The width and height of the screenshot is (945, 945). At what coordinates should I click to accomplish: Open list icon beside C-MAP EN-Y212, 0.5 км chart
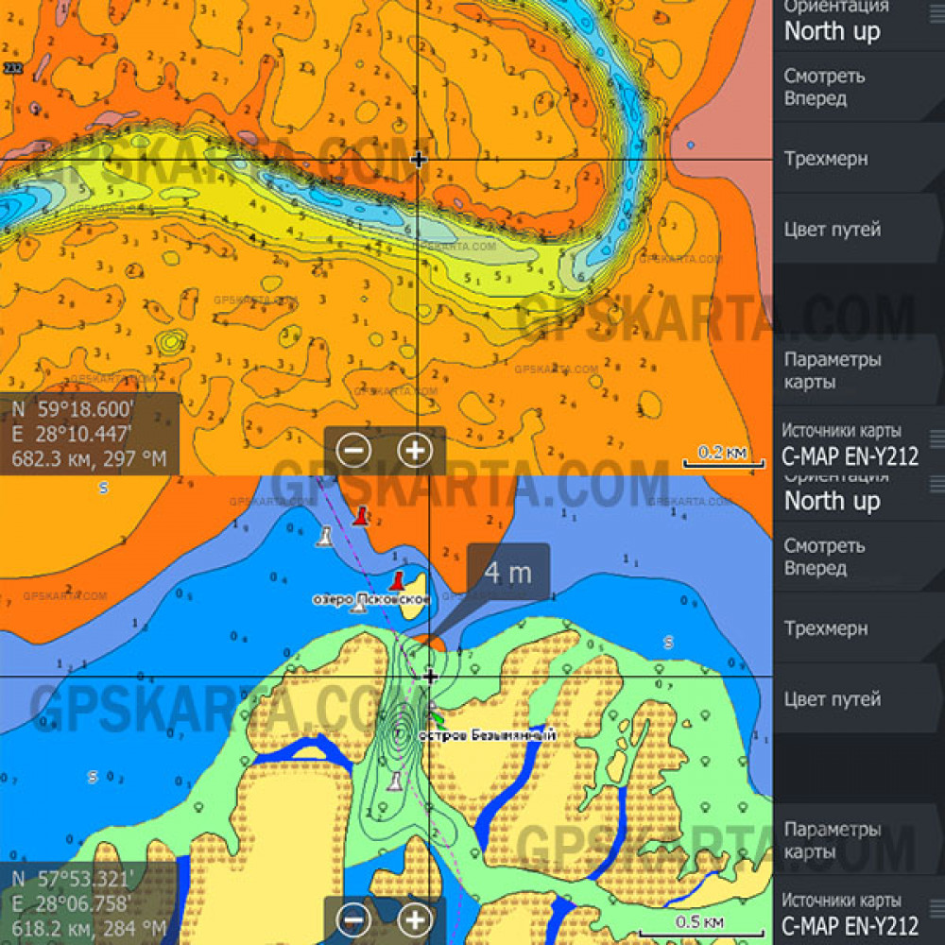coord(936,909)
